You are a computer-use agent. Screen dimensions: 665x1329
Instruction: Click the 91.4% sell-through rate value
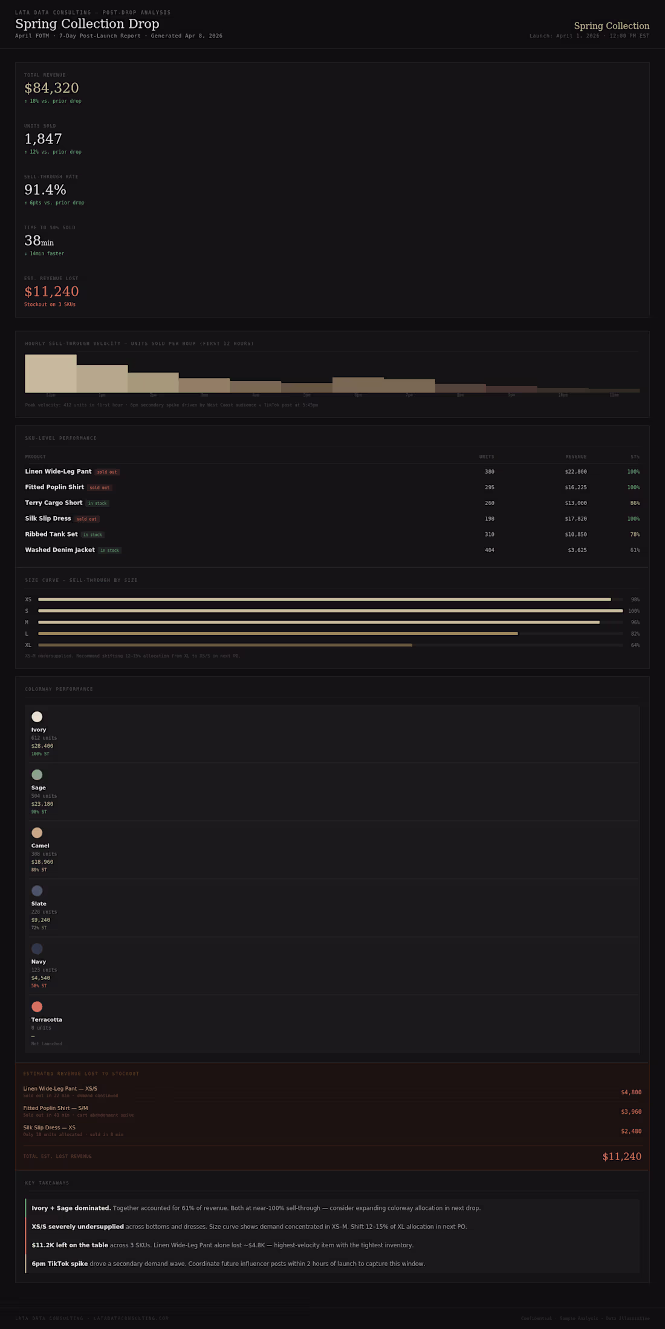click(45, 190)
